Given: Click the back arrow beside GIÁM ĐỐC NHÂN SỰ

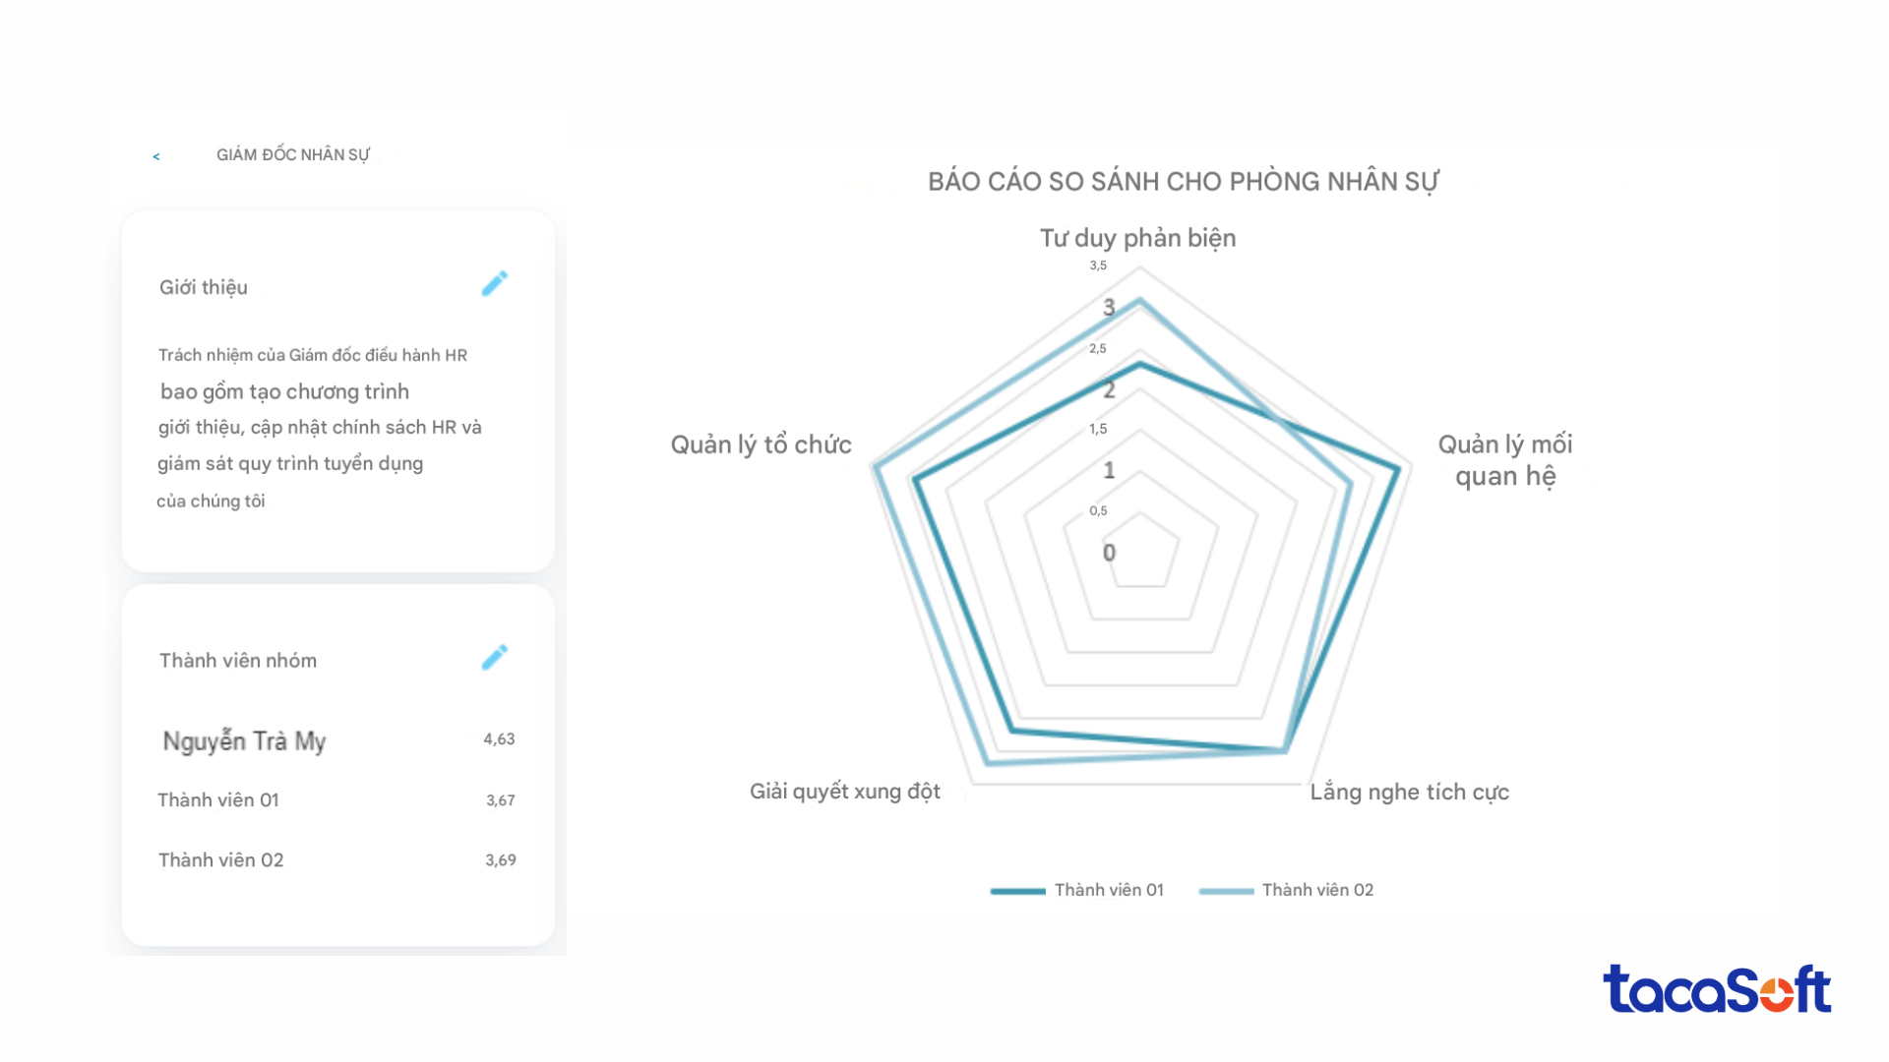Looking at the screenshot, I should [x=156, y=156].
